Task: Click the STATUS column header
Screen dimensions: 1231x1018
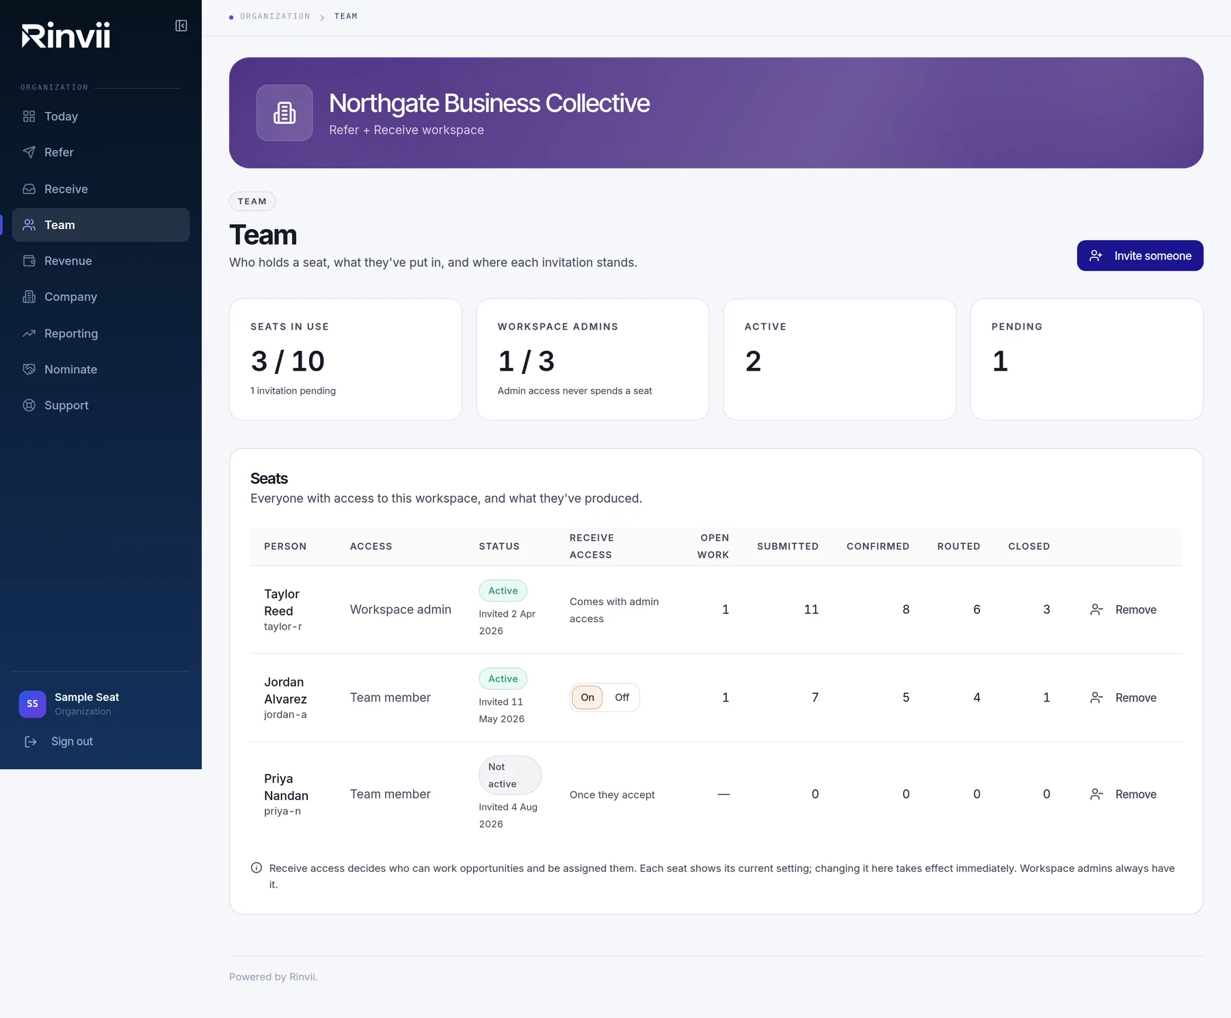Action: coord(499,546)
